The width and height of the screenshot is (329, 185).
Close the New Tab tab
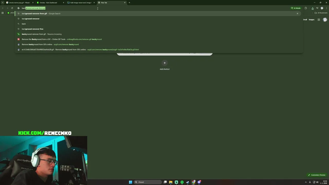125,3
